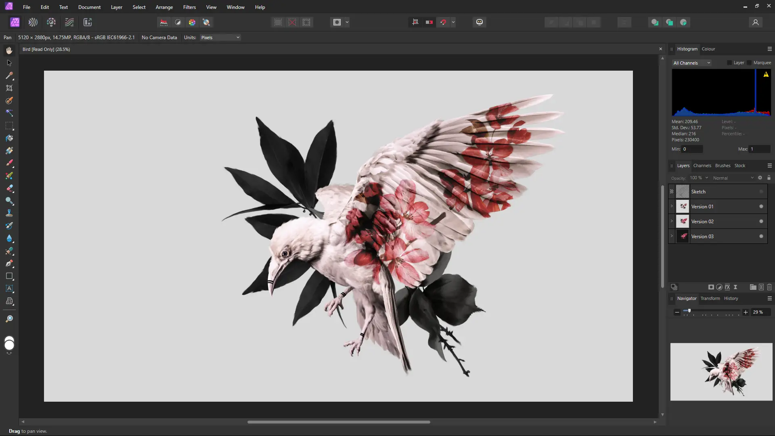Click the Navigator zoom slider handle

pyautogui.click(x=689, y=310)
